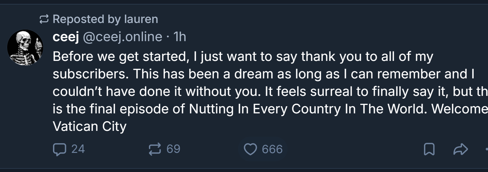The width and height of the screenshot is (488, 172).
Task: Open the more options dots on post
Action: point(486,149)
